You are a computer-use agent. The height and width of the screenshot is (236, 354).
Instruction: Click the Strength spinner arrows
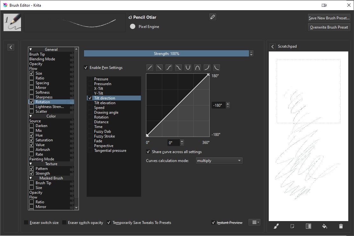coord(251,53)
